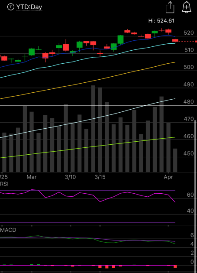
Task: Select the final short volume bar in April
Action: point(175,160)
